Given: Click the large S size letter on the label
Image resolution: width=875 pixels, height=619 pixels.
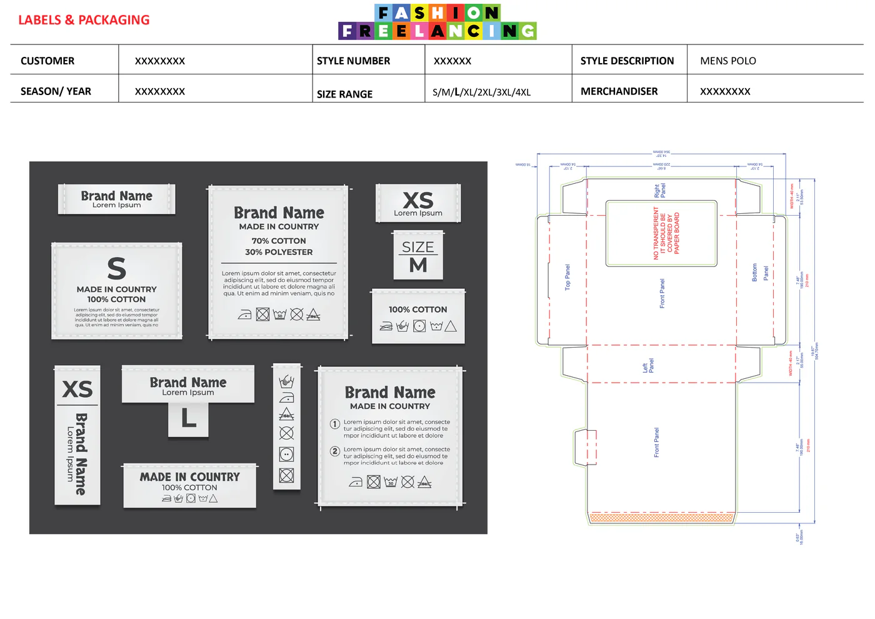Looking at the screenshot, I should tap(117, 269).
